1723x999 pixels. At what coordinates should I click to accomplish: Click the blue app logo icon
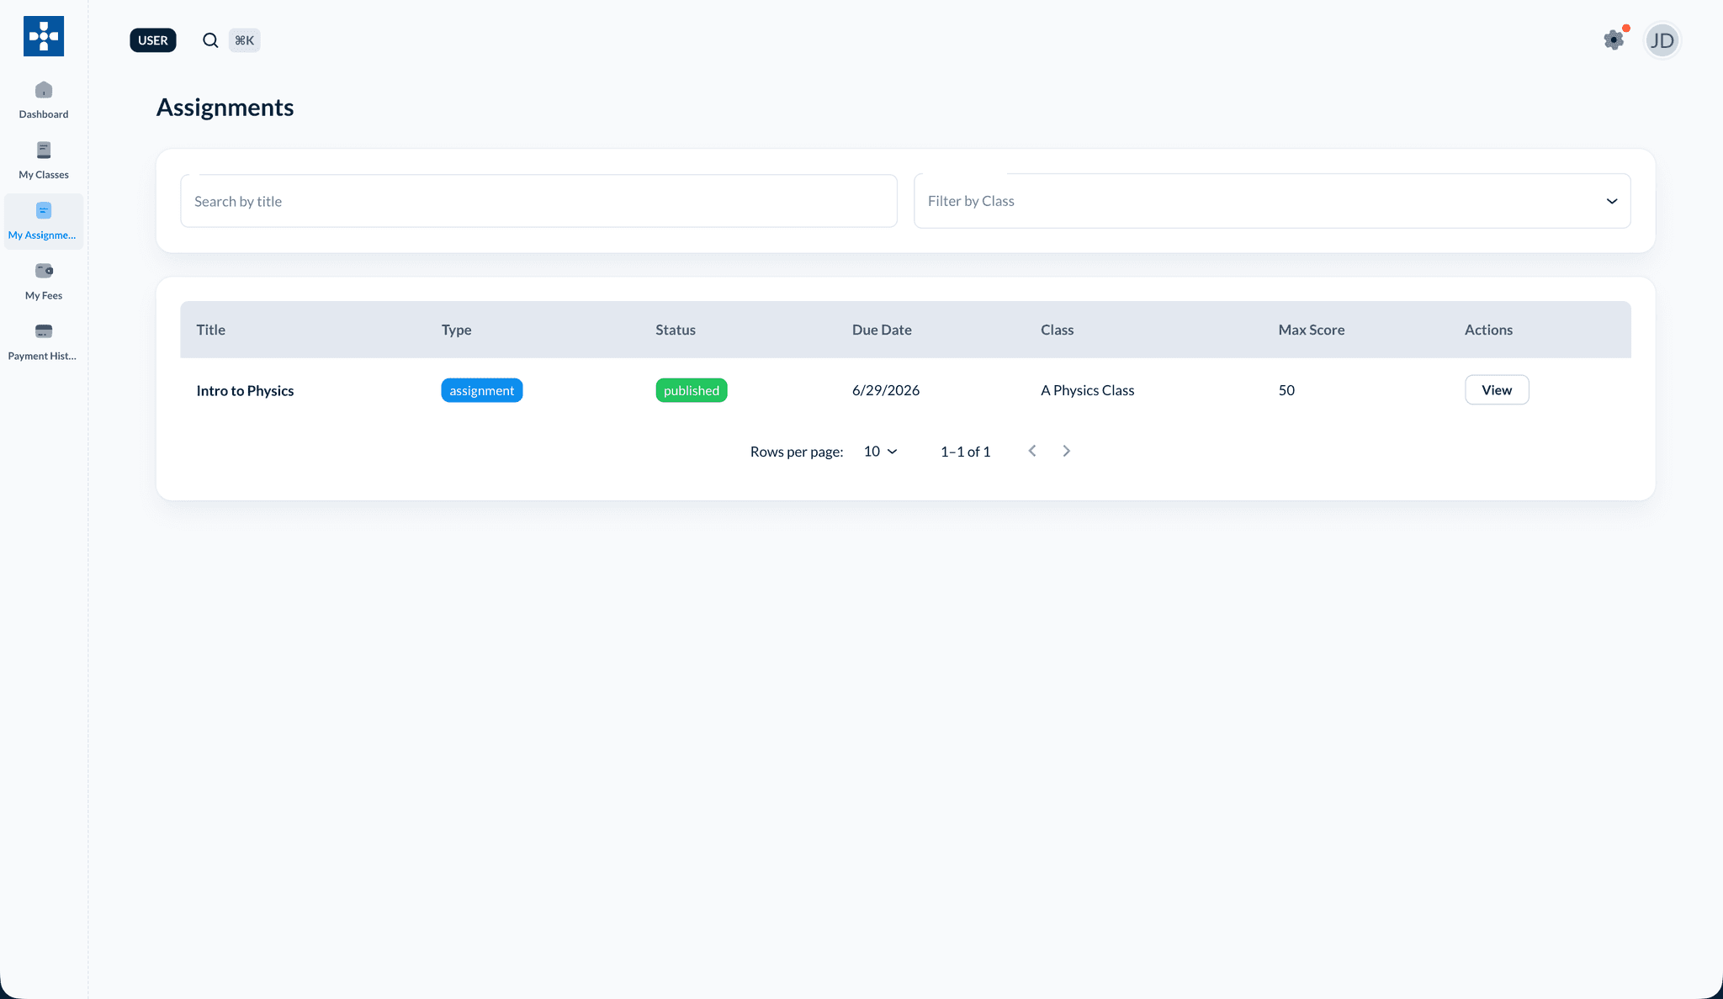click(x=44, y=36)
